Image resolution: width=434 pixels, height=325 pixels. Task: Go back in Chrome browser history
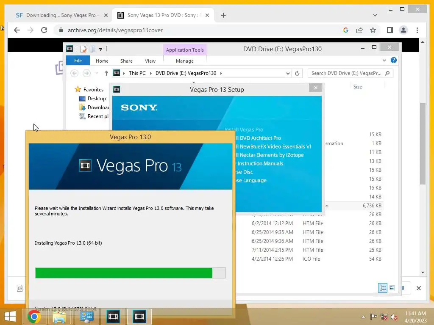click(17, 30)
